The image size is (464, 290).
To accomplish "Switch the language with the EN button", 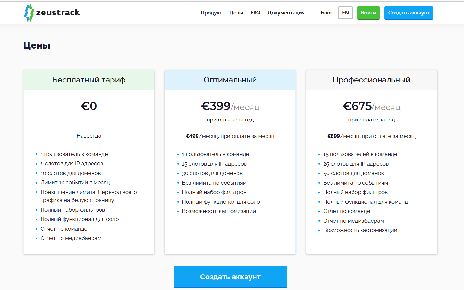I will tap(345, 13).
